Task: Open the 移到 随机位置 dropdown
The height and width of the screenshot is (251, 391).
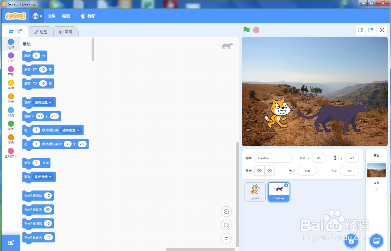Action: pyautogui.click(x=43, y=102)
